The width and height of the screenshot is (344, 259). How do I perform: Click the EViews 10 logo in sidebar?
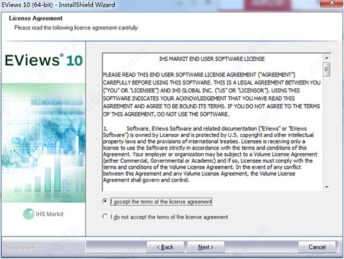[44, 60]
